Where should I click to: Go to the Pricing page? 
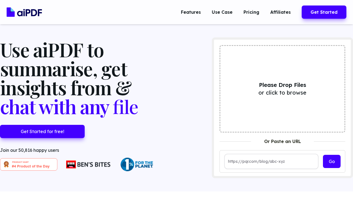click(251, 12)
